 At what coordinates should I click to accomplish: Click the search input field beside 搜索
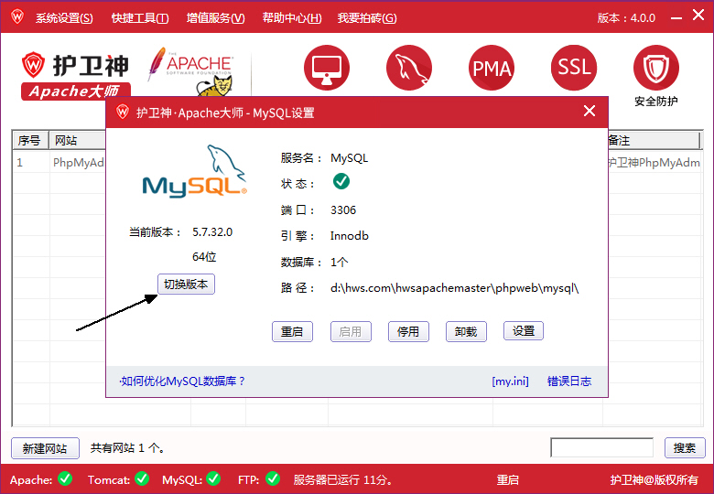(x=601, y=448)
